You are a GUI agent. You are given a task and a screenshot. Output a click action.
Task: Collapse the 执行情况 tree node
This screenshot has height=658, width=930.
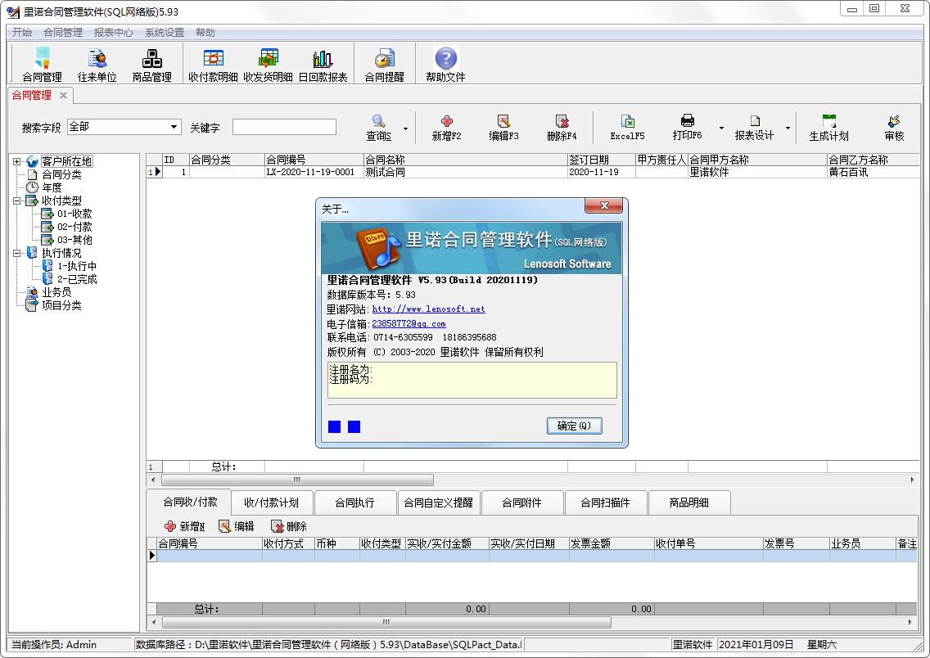[17, 253]
